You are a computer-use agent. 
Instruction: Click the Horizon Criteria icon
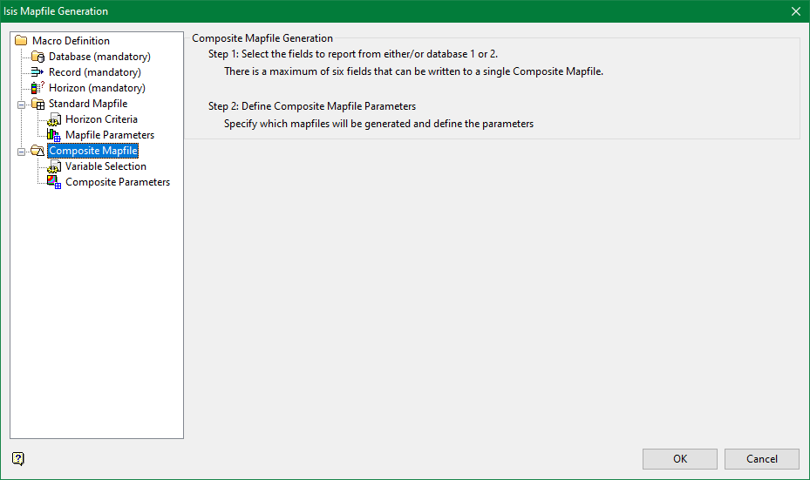point(54,119)
